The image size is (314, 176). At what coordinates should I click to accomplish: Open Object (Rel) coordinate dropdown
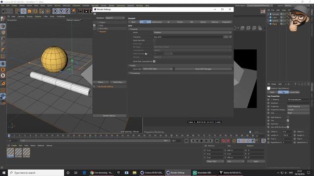coord(215,161)
